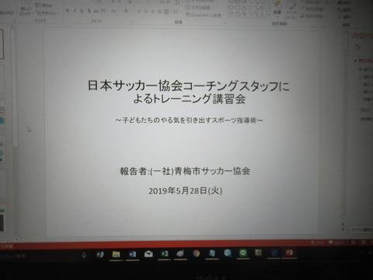
Task: Toggle underline formatting in the Font group
Action: (x=82, y=11)
